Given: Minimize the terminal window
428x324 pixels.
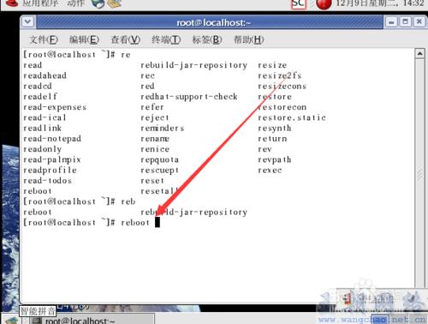Looking at the screenshot, I should pos(391,22).
